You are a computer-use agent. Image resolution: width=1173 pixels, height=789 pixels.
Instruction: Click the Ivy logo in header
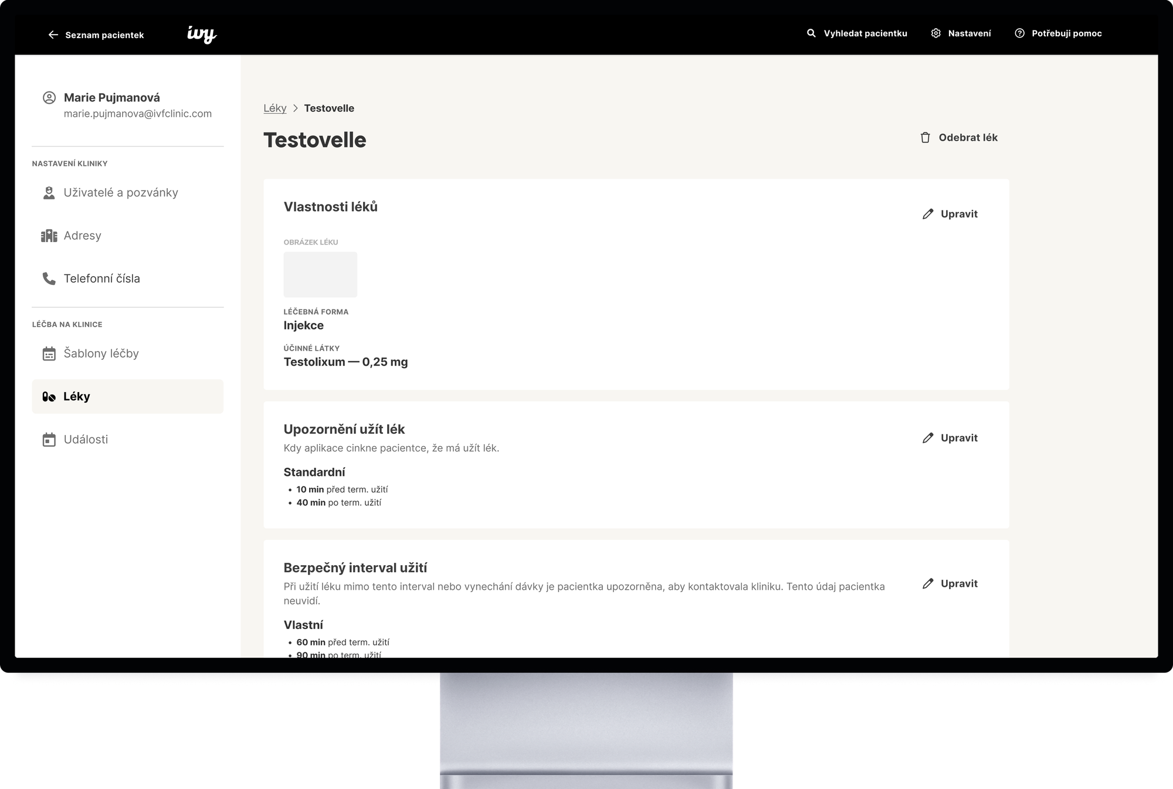(x=202, y=35)
